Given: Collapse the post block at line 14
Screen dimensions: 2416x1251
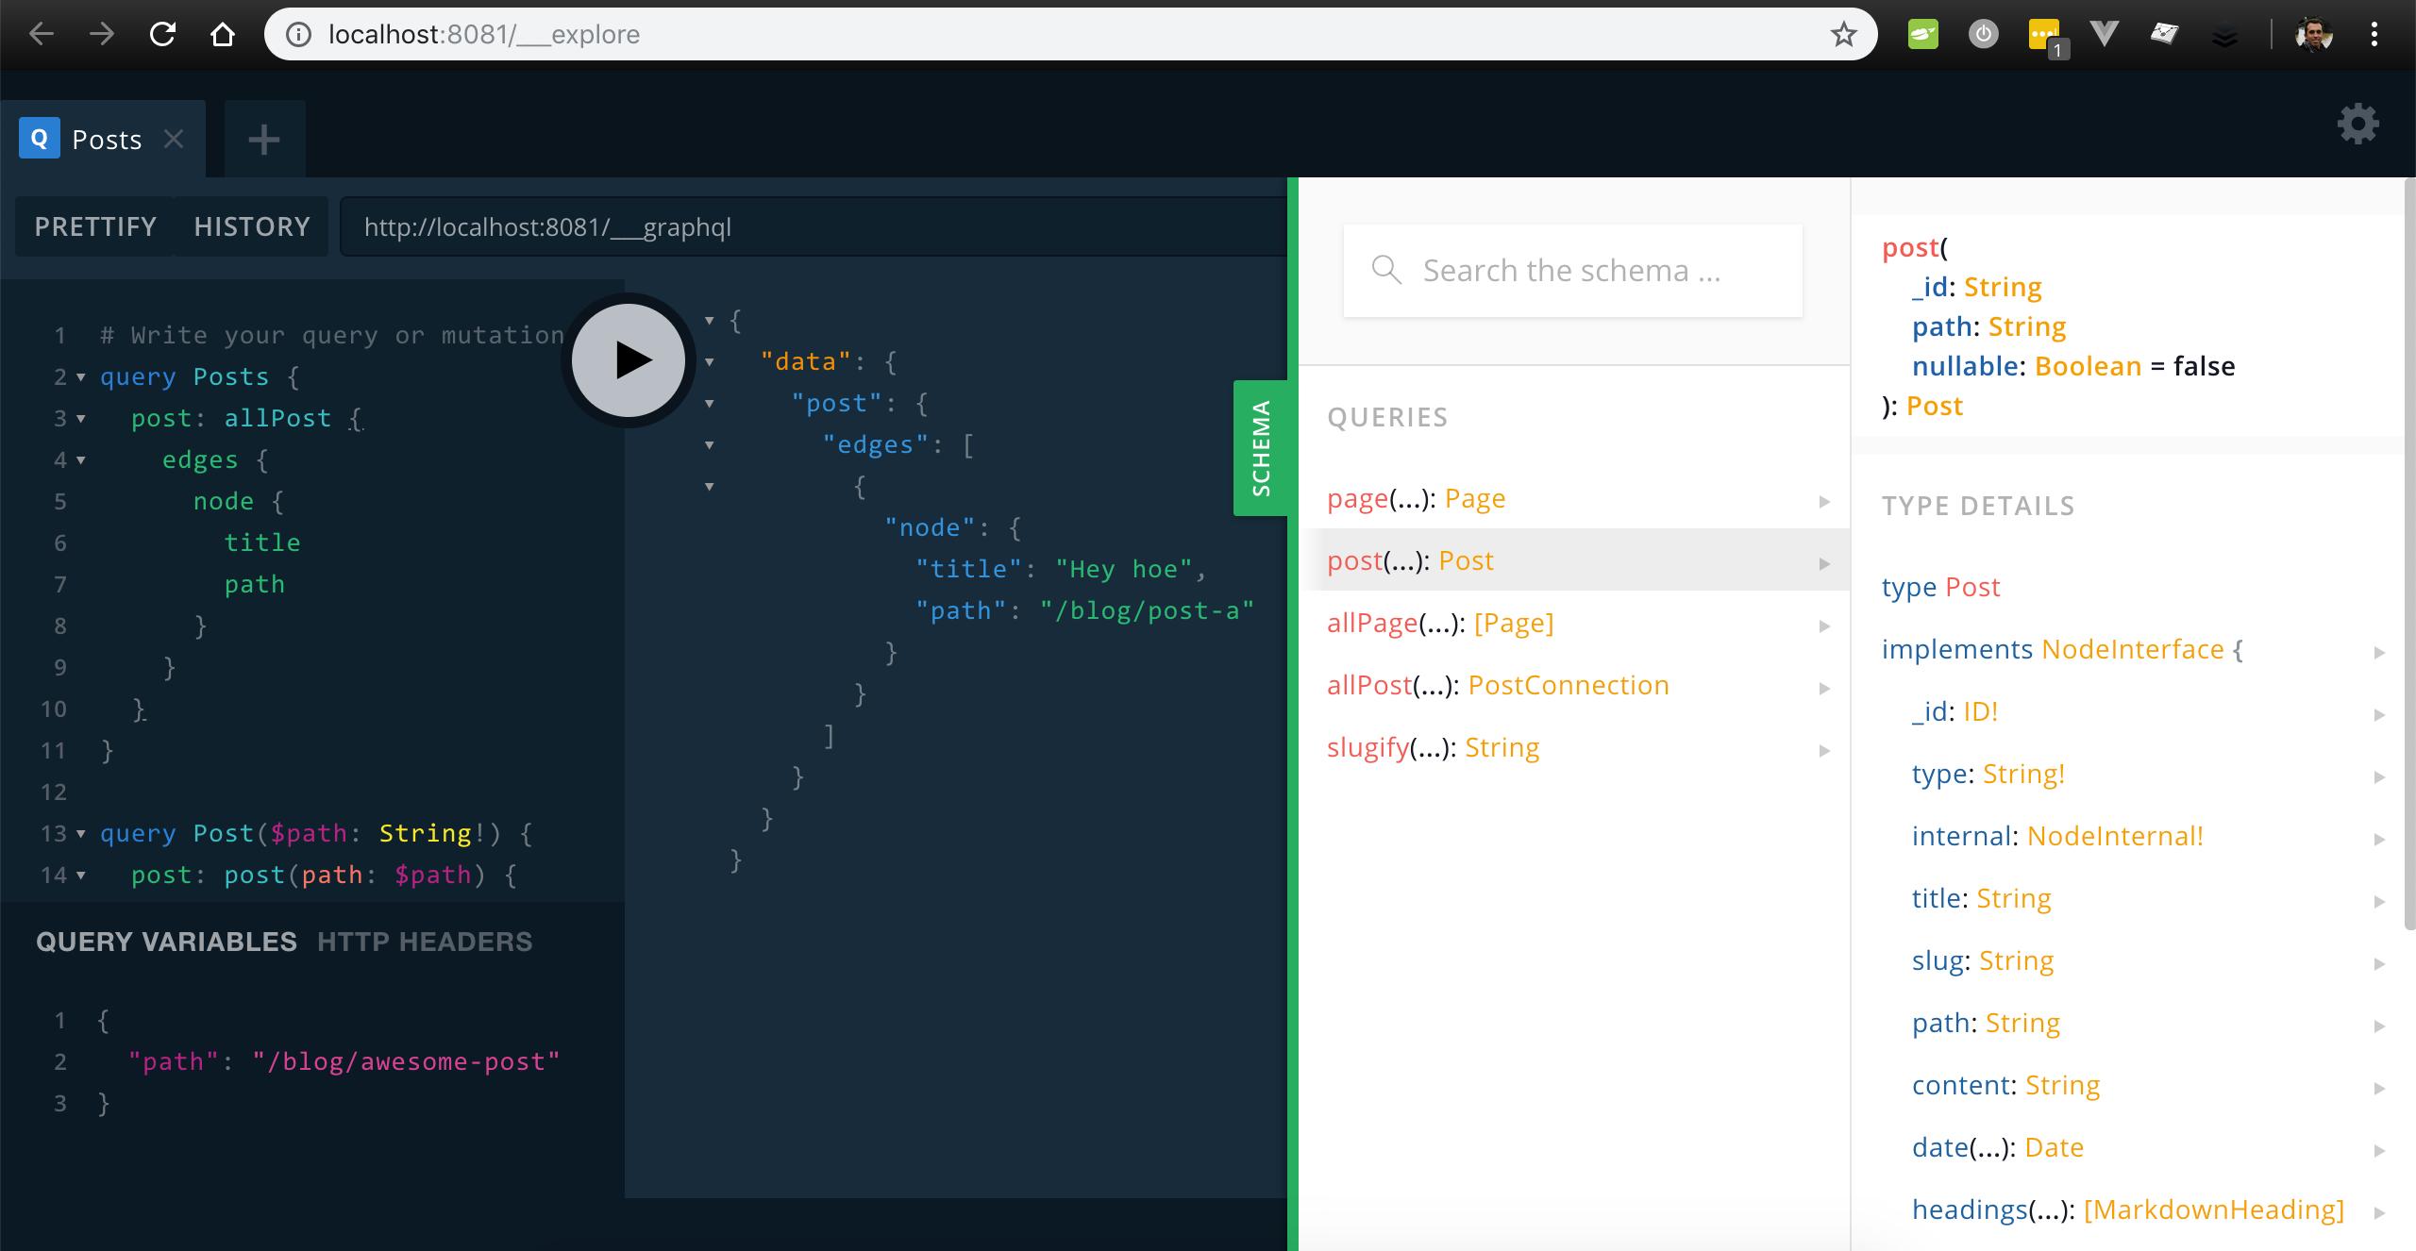Looking at the screenshot, I should (x=81, y=876).
